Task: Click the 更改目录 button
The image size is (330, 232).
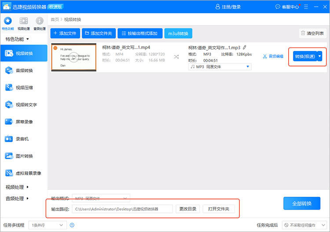Action: 188,209
